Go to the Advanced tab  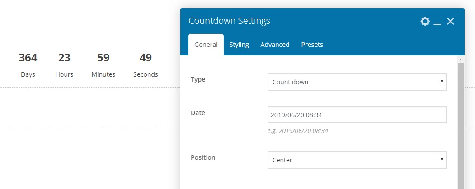275,45
